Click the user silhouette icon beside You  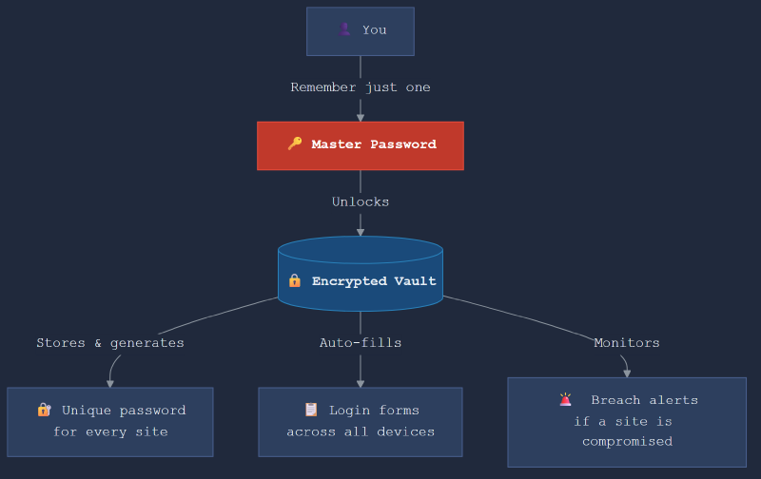(344, 29)
